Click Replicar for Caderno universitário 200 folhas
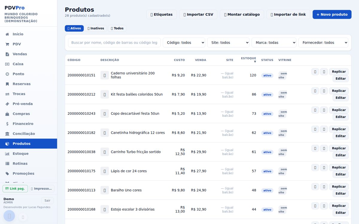The width and height of the screenshot is (359, 224). pyautogui.click(x=339, y=72)
